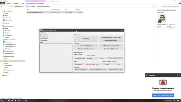This screenshot has height=102, width=181.
Task: Click the Size column header in Explorer
Action: (78, 10)
